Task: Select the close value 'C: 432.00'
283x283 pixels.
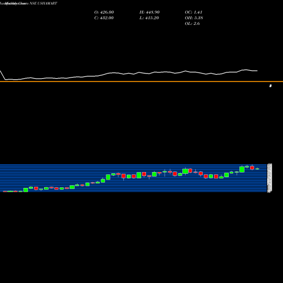Action: click(104, 18)
